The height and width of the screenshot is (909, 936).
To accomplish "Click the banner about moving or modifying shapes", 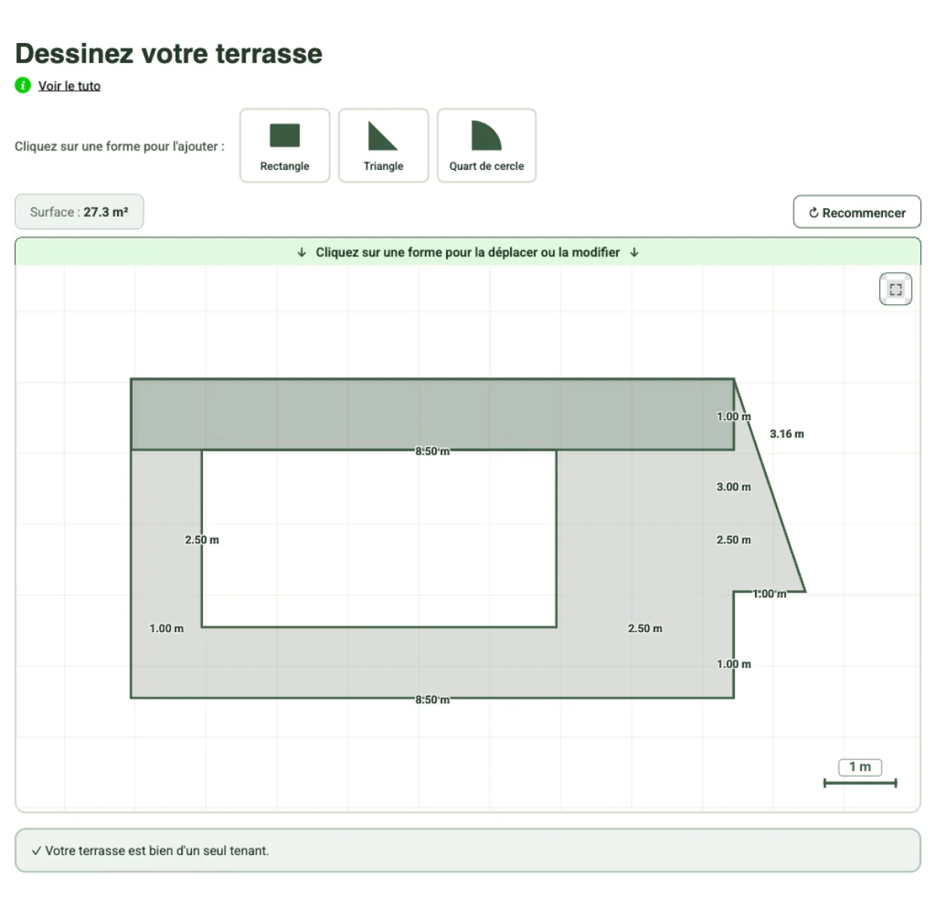I will (466, 252).
